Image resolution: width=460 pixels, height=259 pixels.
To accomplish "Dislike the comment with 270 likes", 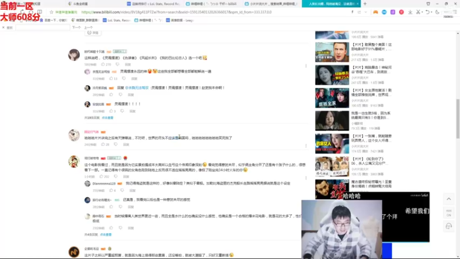I will pyautogui.click(x=117, y=64).
